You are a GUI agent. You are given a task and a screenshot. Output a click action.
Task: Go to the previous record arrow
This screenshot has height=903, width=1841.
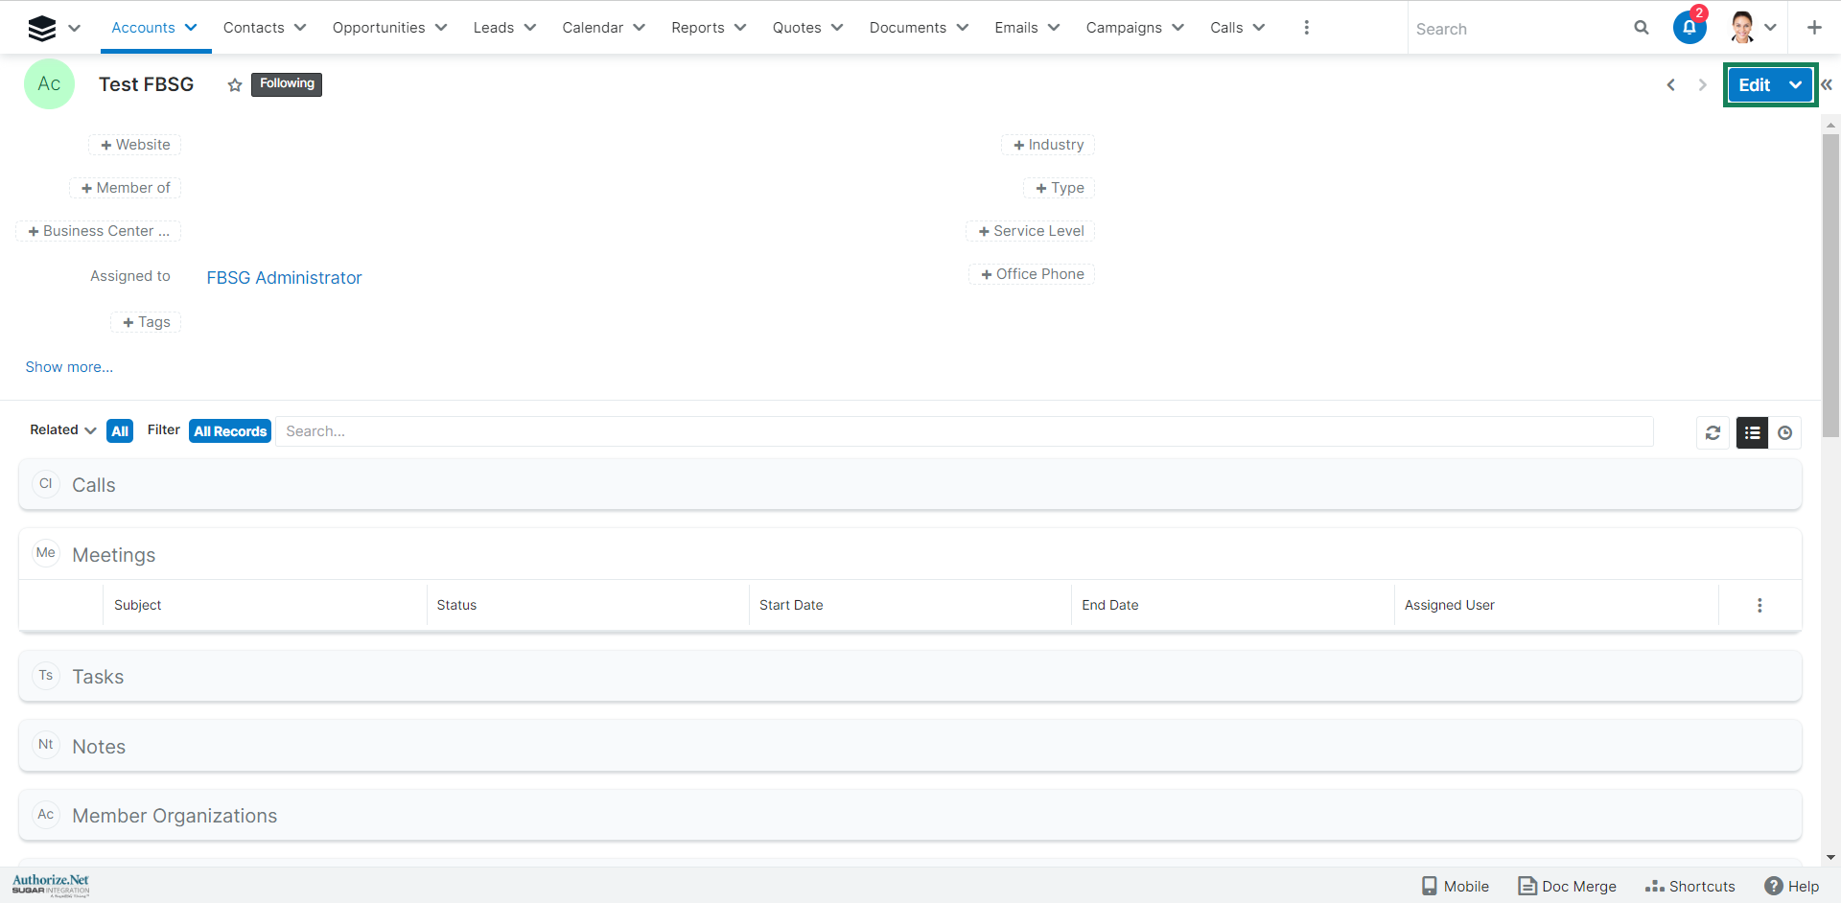(x=1671, y=85)
